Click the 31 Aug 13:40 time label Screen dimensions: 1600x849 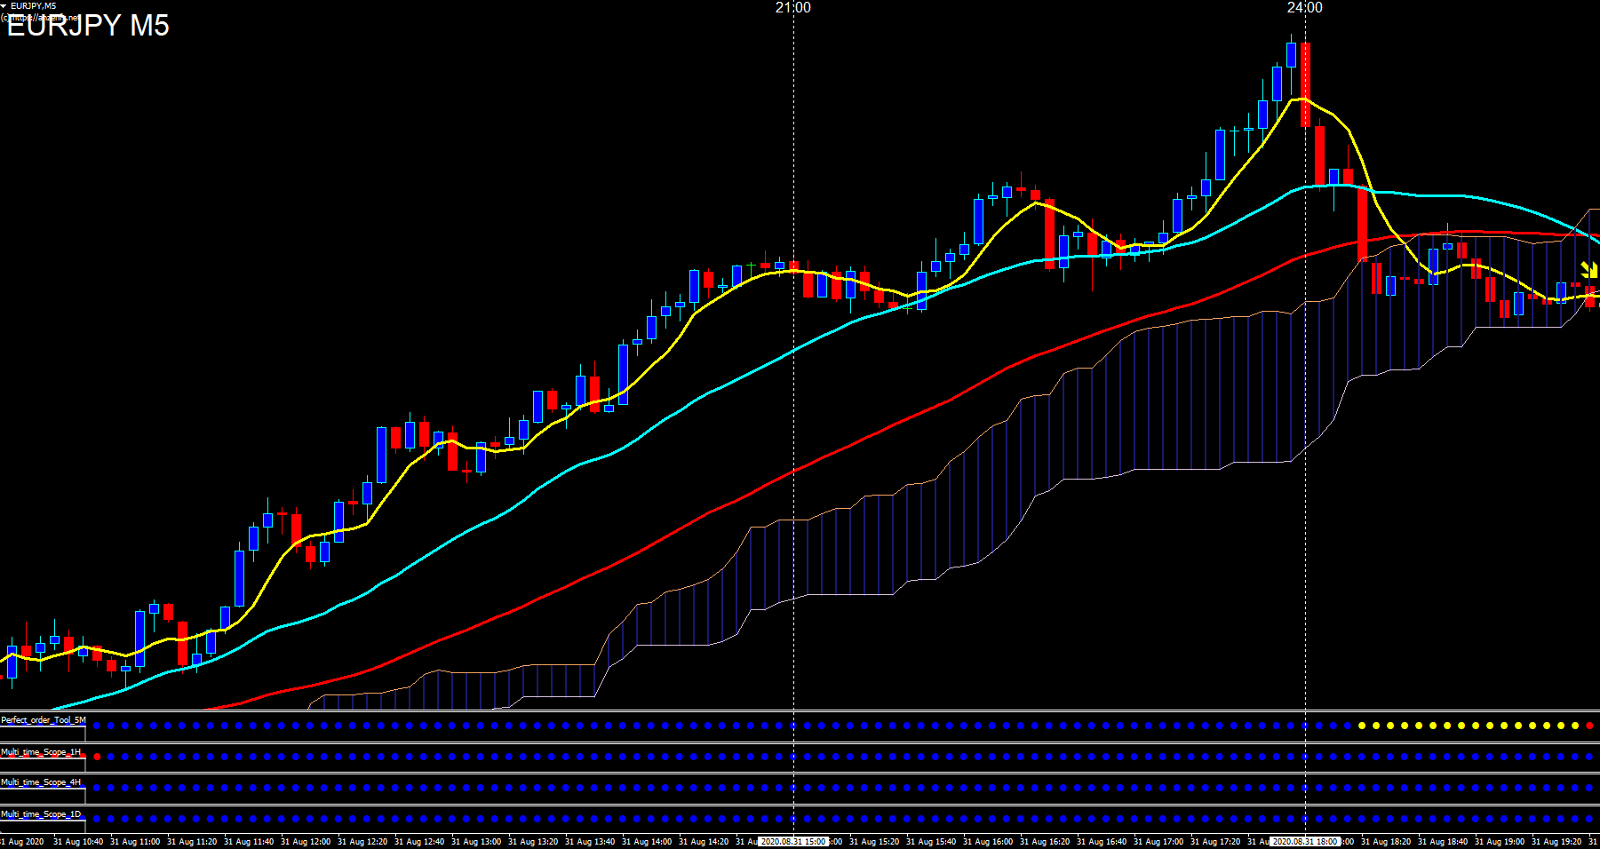click(x=590, y=842)
